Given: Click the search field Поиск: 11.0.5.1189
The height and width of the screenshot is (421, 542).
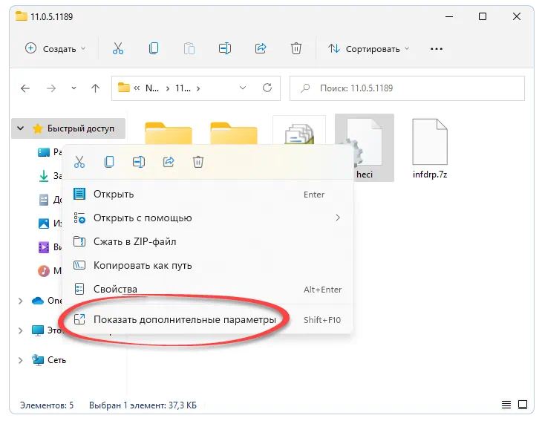Looking at the screenshot, I should (407, 88).
